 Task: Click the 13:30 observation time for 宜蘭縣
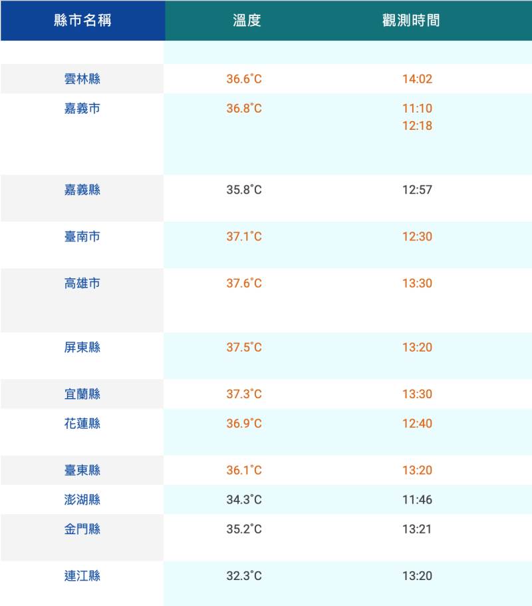(x=418, y=394)
